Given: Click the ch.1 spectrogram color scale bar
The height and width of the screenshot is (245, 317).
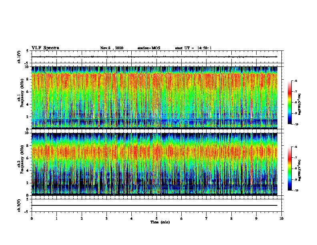Looking at the screenshot, I should point(290,102).
